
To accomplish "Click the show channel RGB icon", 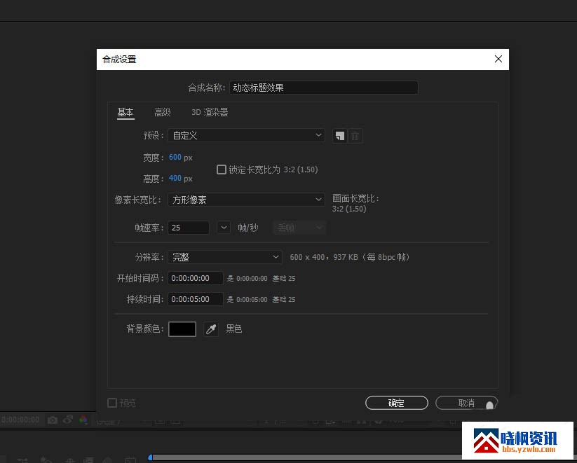I will 83,420.
